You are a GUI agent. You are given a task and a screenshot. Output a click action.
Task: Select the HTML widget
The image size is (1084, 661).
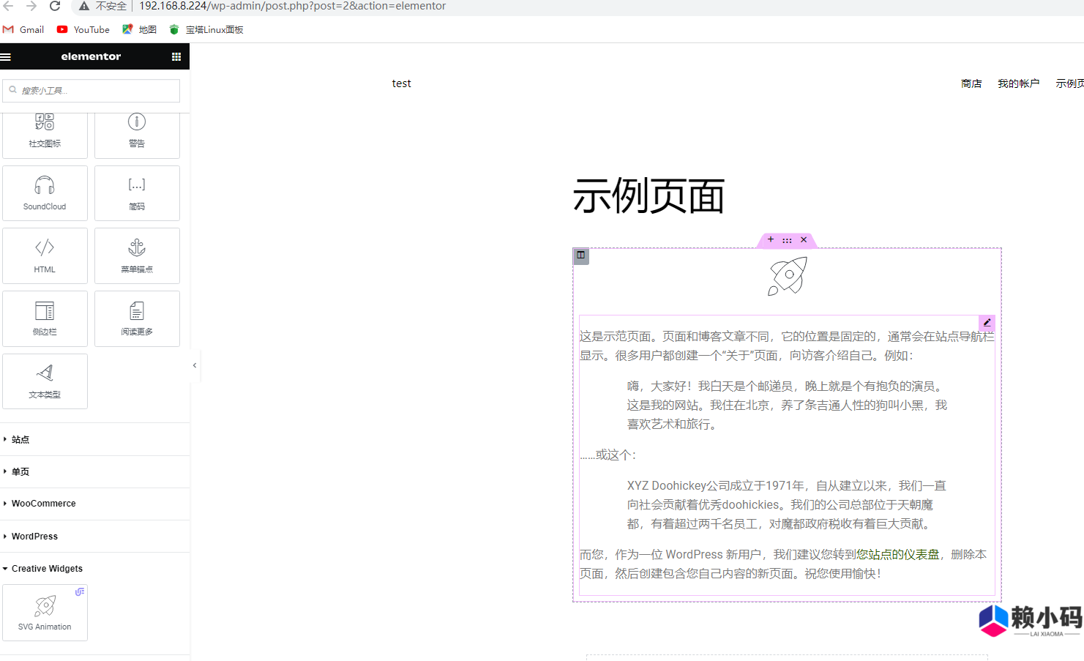click(x=45, y=255)
